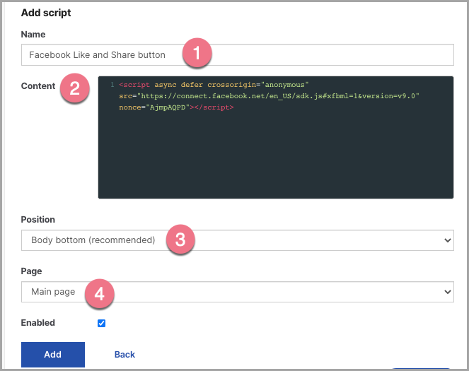Click the red number 4 annotation badge

(x=99, y=294)
